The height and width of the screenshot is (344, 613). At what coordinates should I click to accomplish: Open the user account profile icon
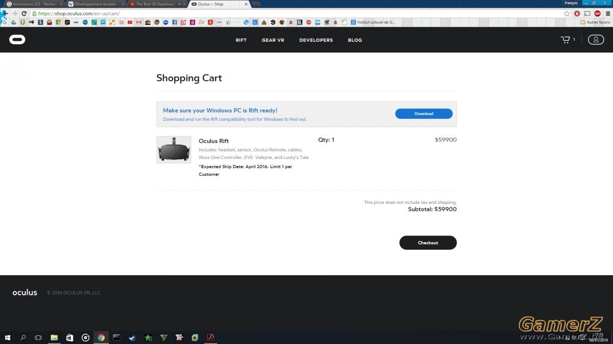596,40
